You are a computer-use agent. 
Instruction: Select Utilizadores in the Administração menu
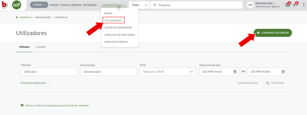coord(113,20)
